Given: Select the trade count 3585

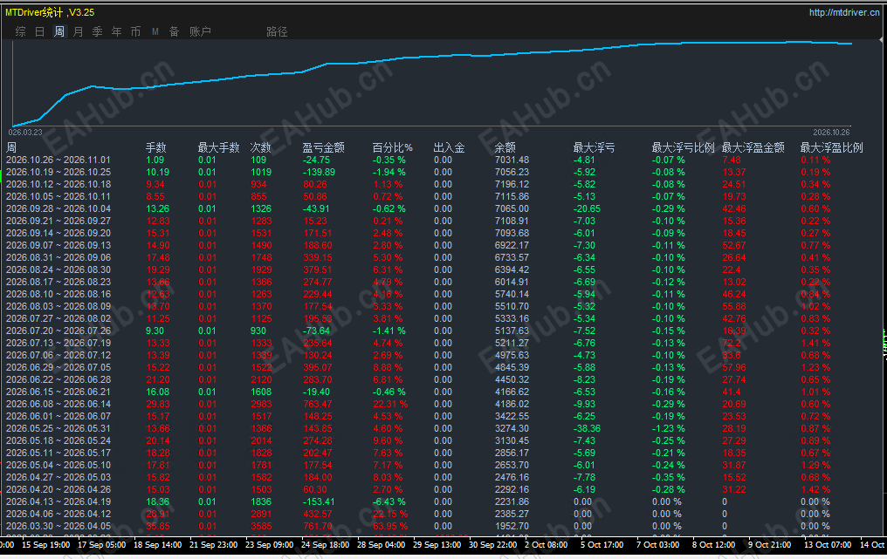Looking at the screenshot, I should pyautogui.click(x=261, y=526).
